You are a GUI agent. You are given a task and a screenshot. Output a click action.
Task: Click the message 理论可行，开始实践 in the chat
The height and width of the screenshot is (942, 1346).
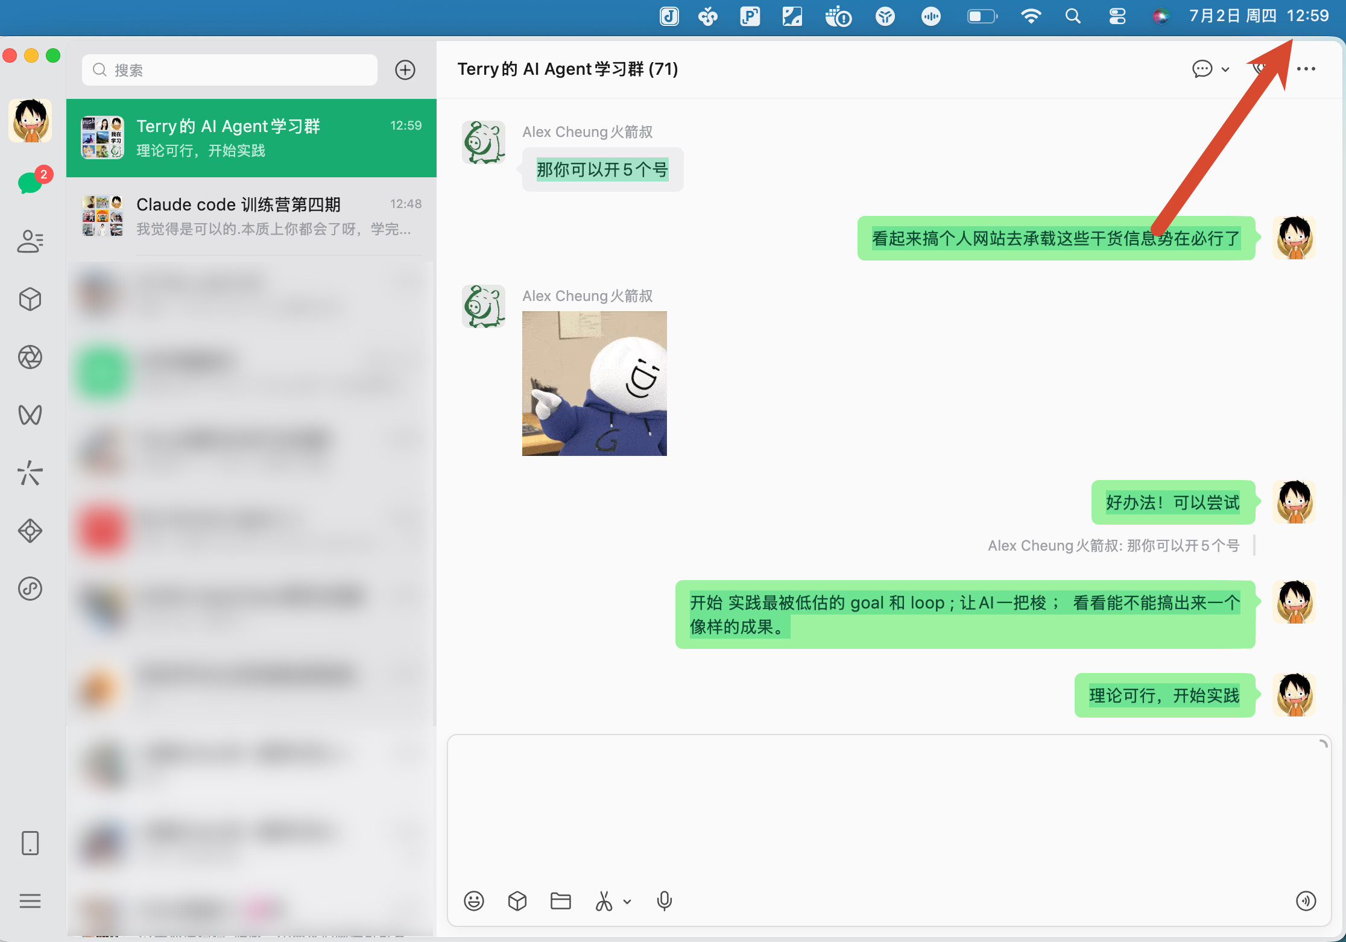(1164, 695)
